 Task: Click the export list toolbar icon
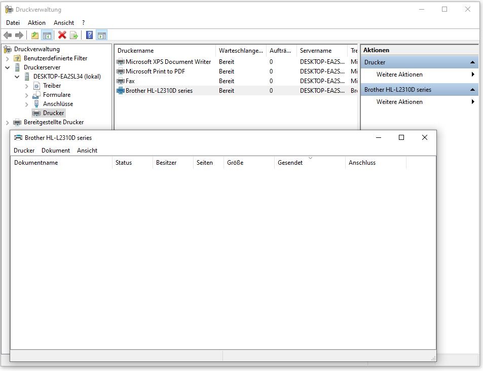pyautogui.click(x=74, y=35)
